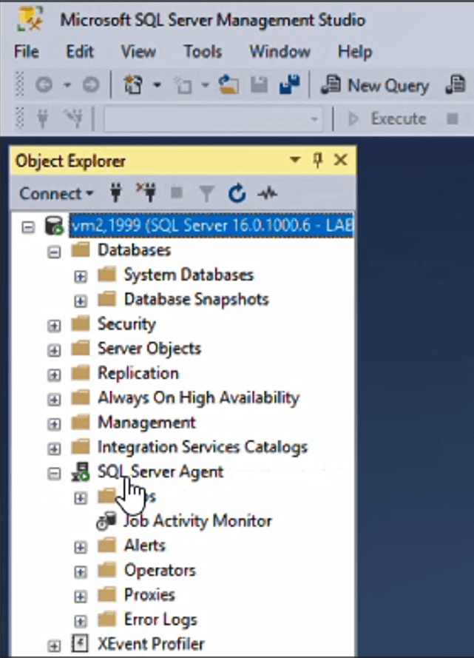The height and width of the screenshot is (658, 474).
Task: Click the New Query toolbar button
Action: [375, 86]
